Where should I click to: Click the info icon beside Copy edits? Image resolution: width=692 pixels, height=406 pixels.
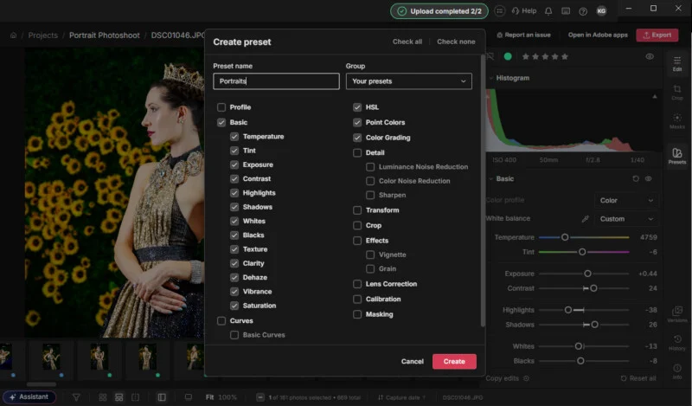tap(526, 378)
